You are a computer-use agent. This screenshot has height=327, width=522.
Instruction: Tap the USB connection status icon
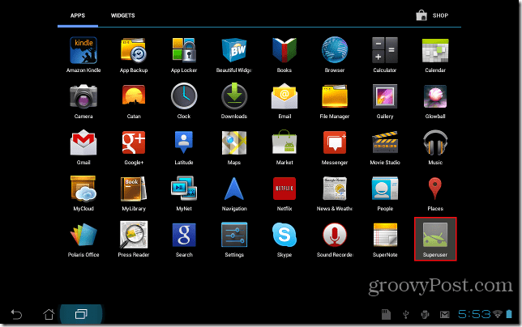[x=405, y=314]
